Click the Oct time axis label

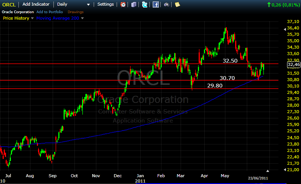coord(74,176)
